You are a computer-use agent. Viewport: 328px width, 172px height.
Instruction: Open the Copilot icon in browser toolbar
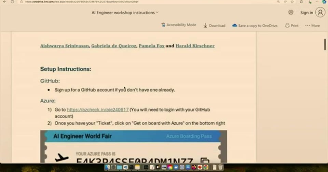click(x=324, y=2)
